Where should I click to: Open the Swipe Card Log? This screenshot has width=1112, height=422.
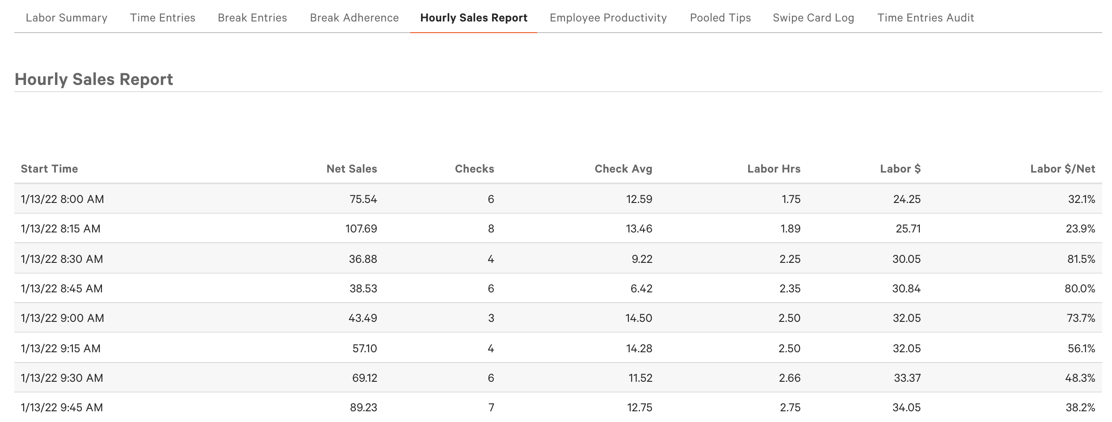[813, 18]
